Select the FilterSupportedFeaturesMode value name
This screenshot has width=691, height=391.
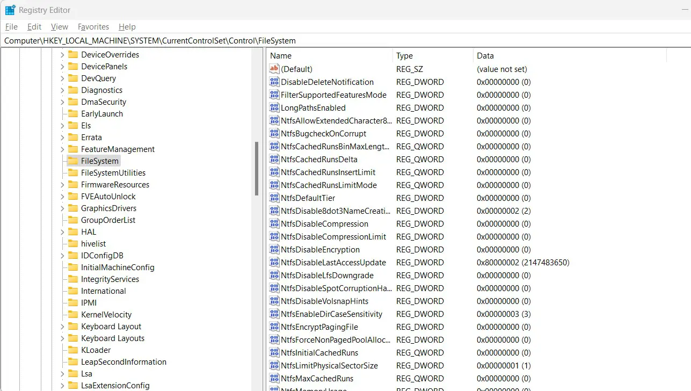(333, 95)
